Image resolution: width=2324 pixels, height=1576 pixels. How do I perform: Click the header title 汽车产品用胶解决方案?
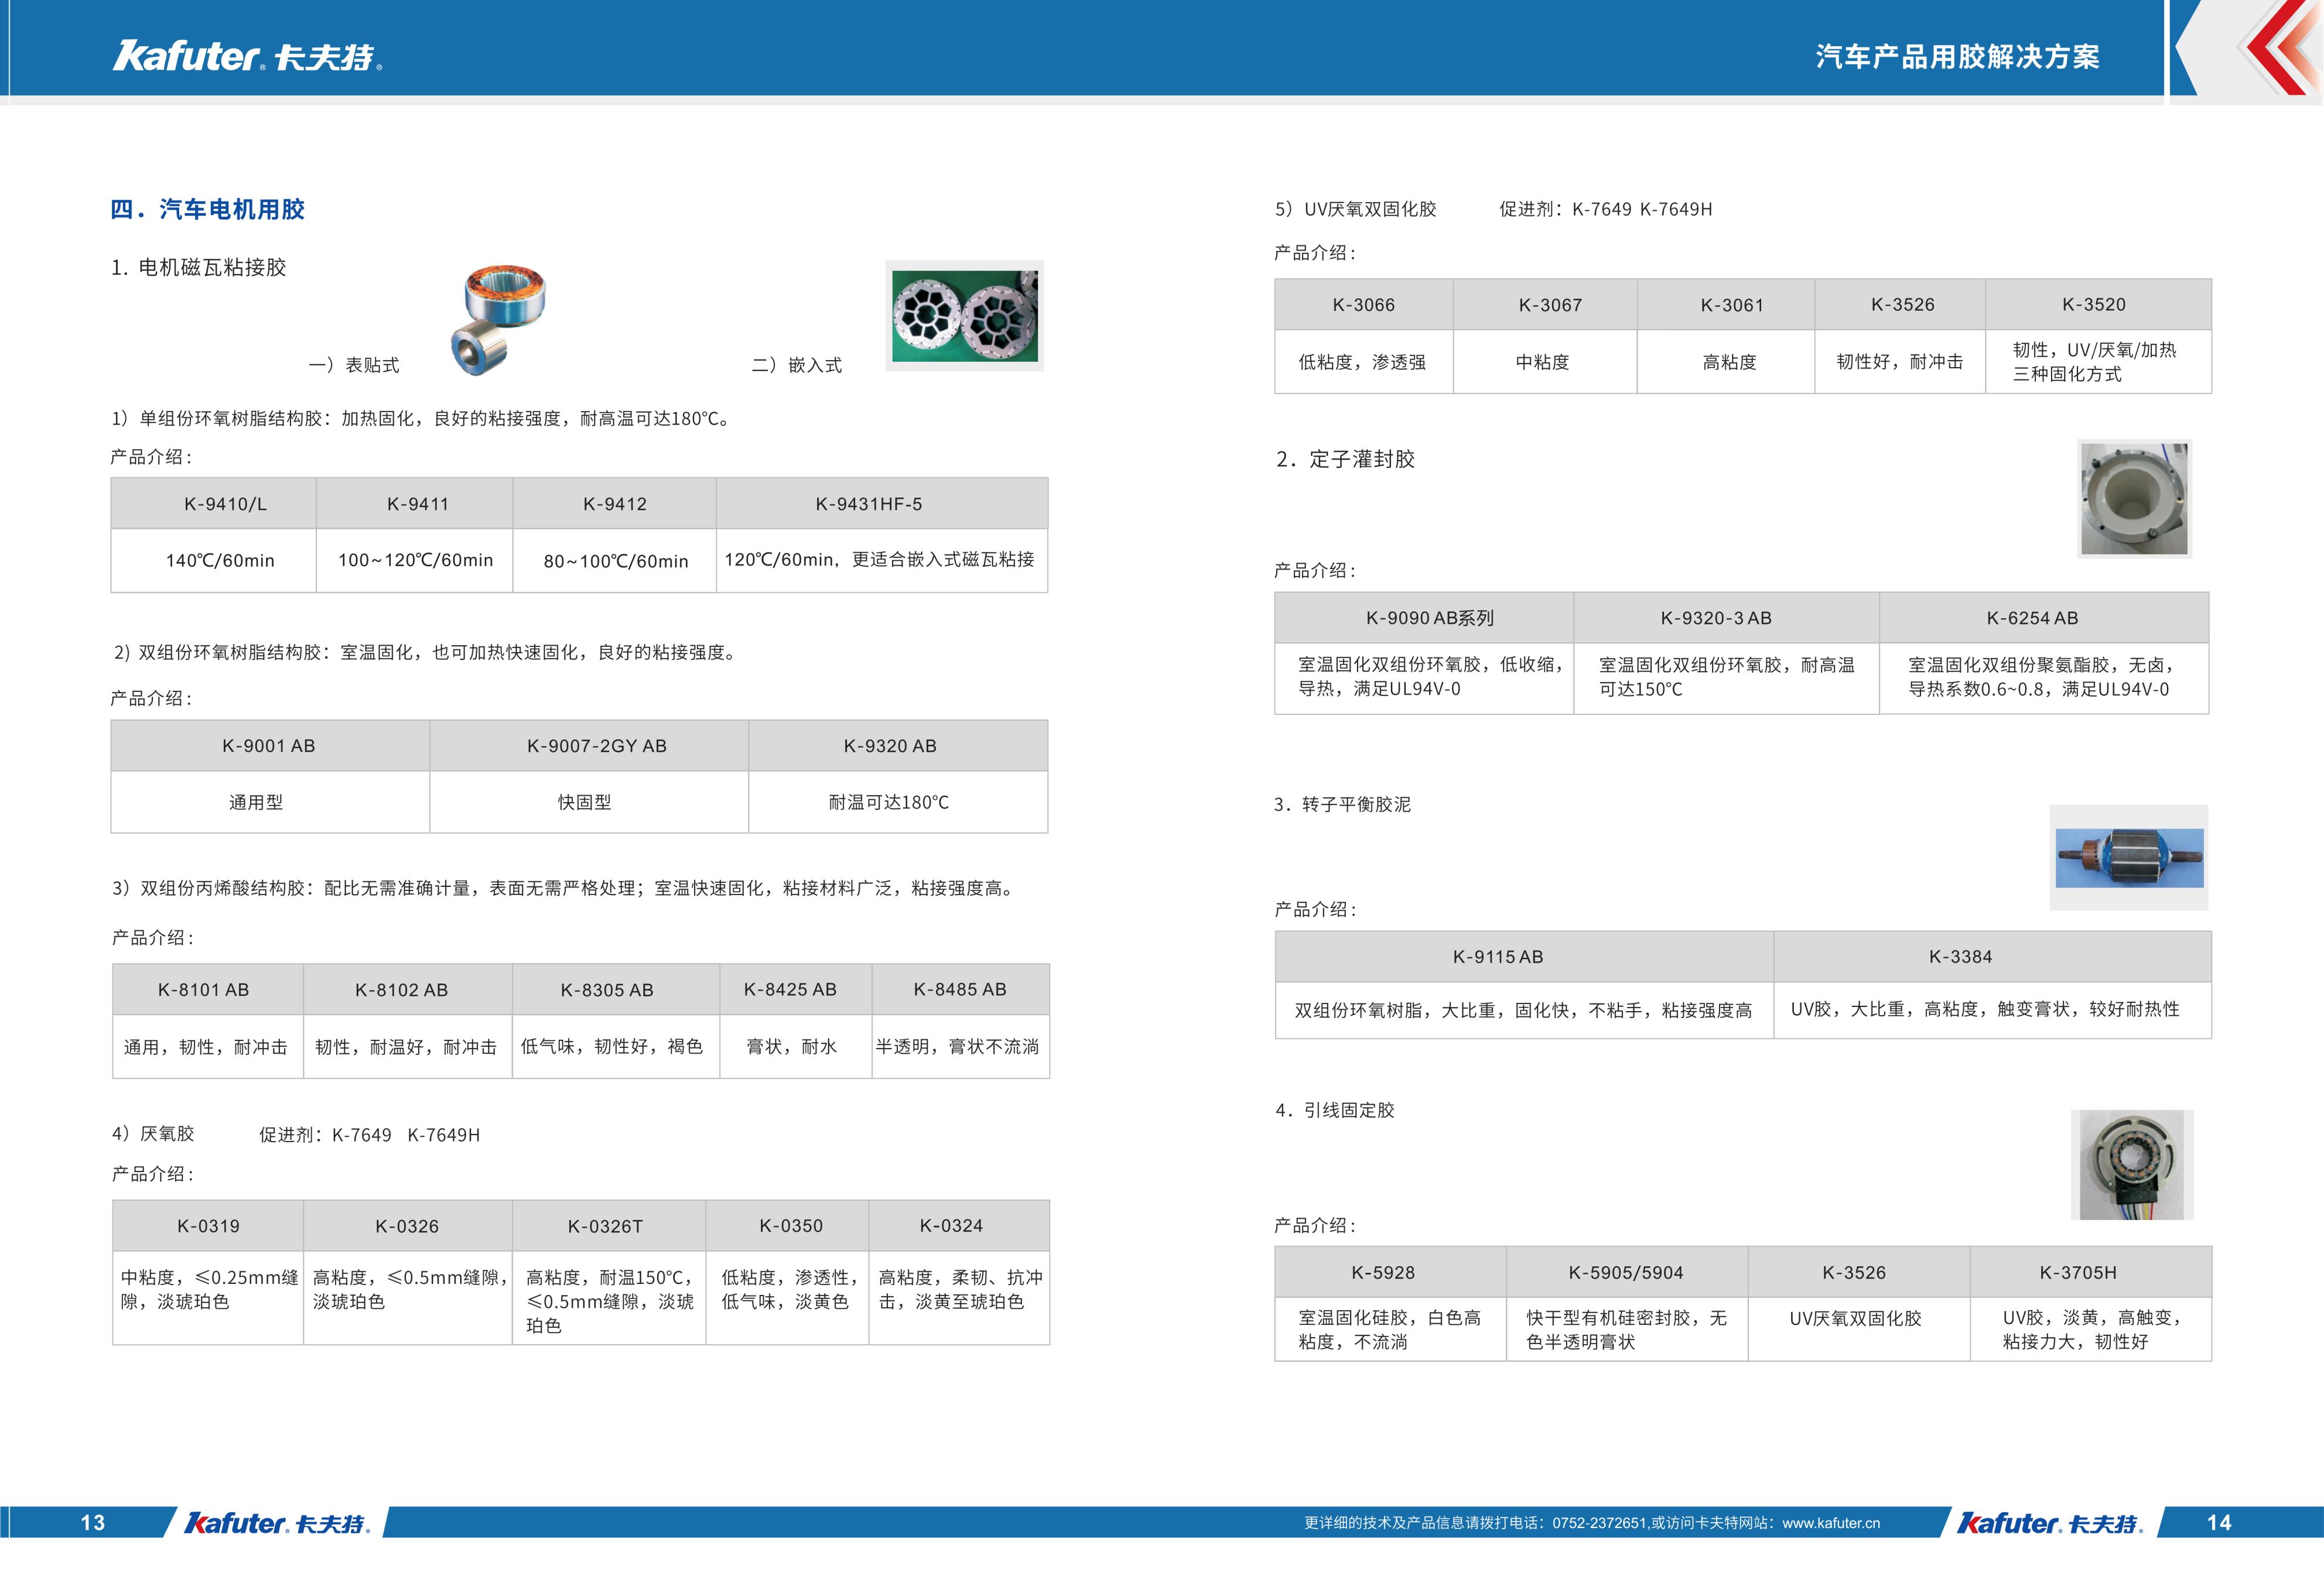point(1957,57)
